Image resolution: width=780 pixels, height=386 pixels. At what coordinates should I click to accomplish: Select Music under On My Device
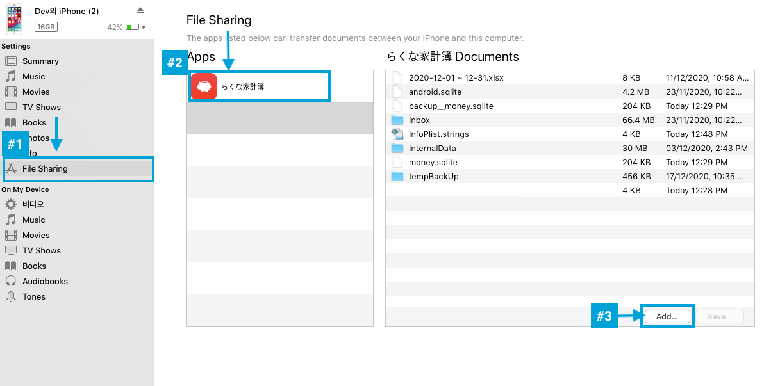[x=33, y=220]
